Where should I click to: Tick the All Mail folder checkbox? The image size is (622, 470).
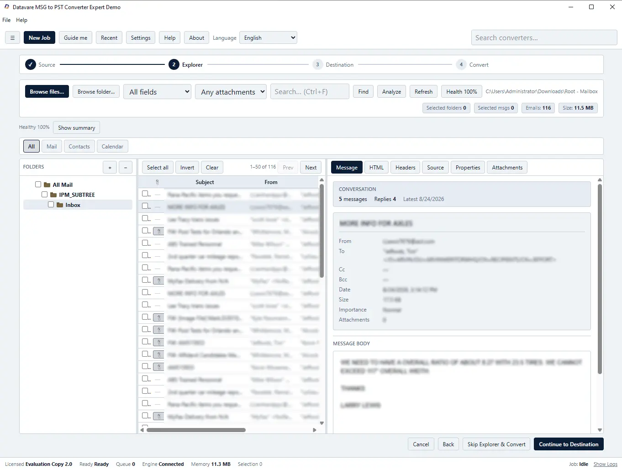38,185
